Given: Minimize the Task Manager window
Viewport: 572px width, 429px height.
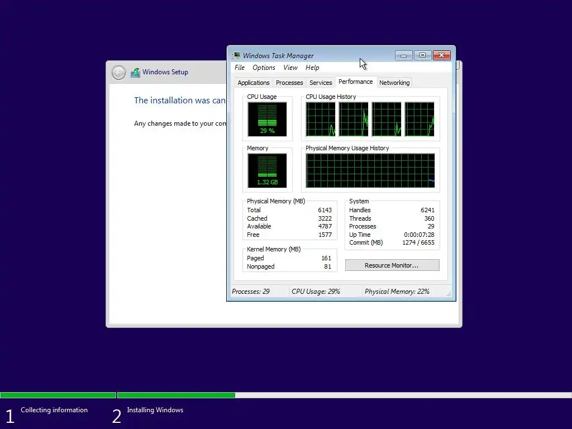Looking at the screenshot, I should (x=404, y=55).
